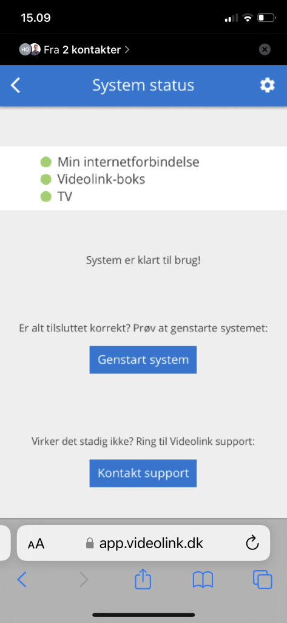Click Kontakt support button
Screen dimensions: 287x623
tap(143, 473)
